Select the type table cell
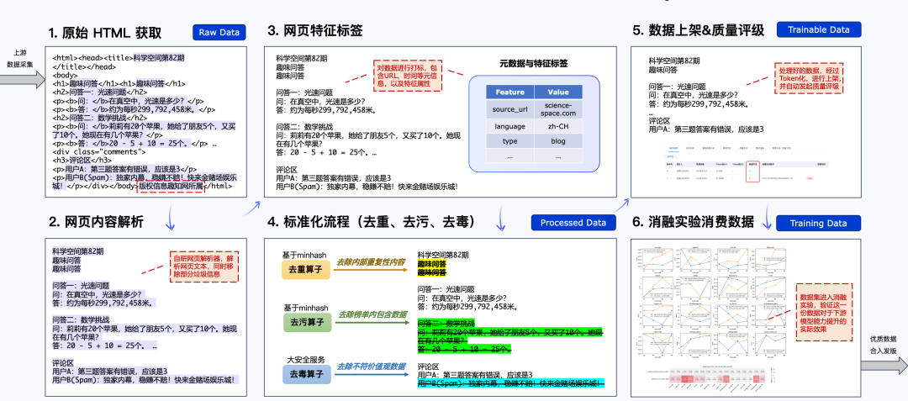Image resolution: width=908 pixels, height=401 pixels. 509,141
